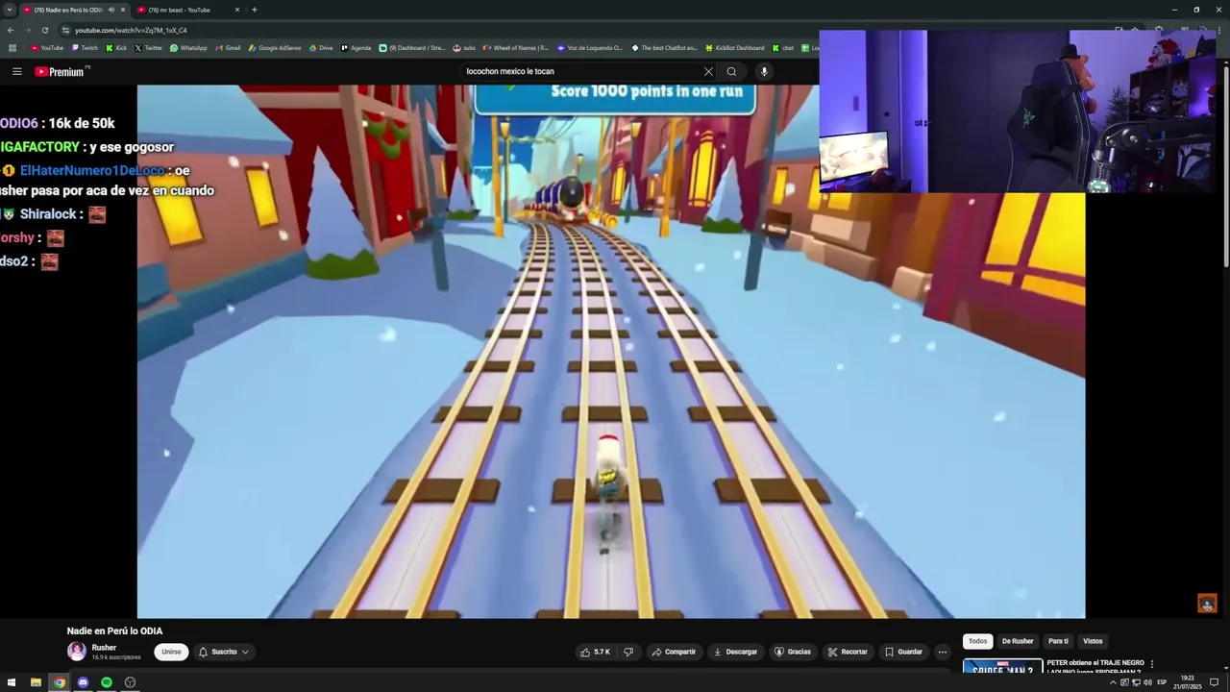Image resolution: width=1230 pixels, height=692 pixels.
Task: Start voice search with microphone
Action: point(764,71)
